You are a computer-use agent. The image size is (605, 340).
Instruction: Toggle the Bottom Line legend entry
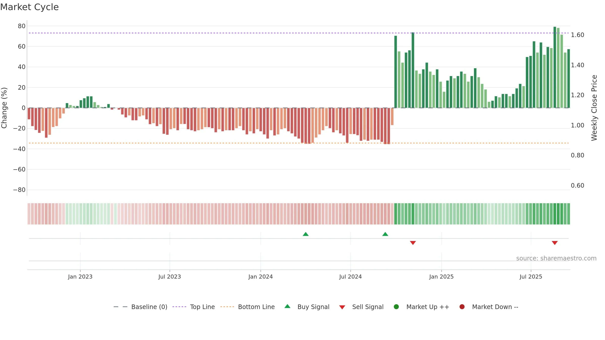(x=248, y=307)
